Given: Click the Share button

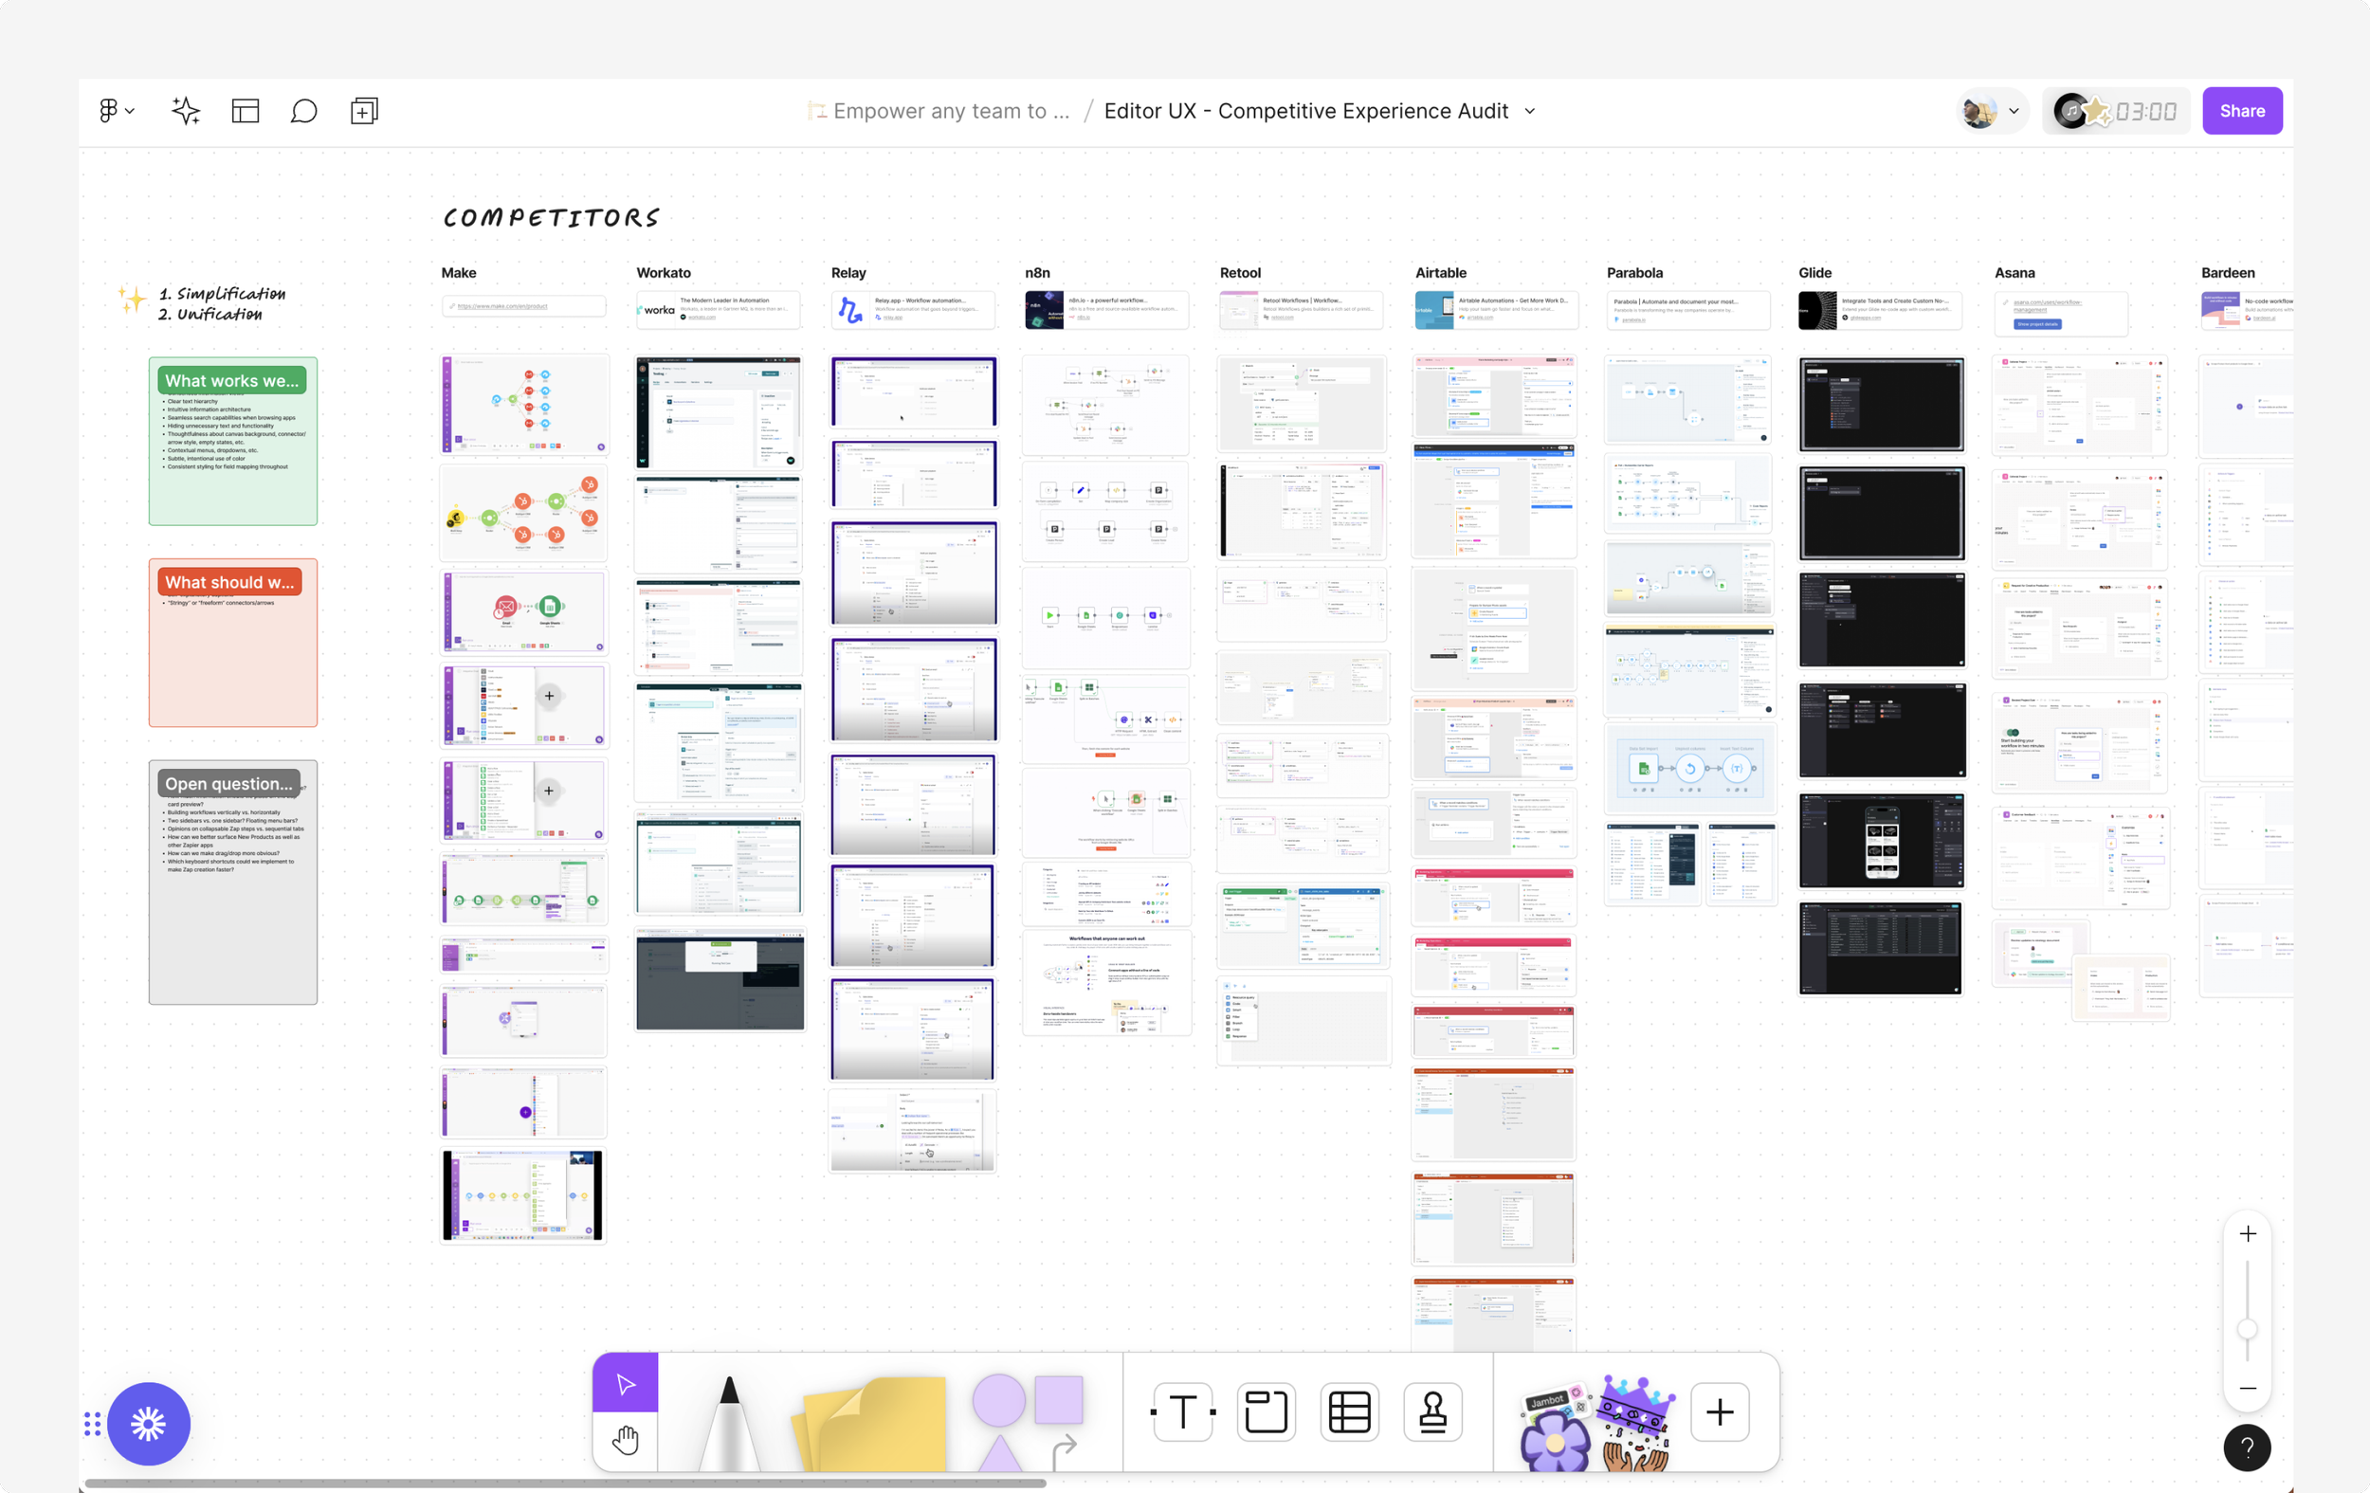Looking at the screenshot, I should 2241,111.
